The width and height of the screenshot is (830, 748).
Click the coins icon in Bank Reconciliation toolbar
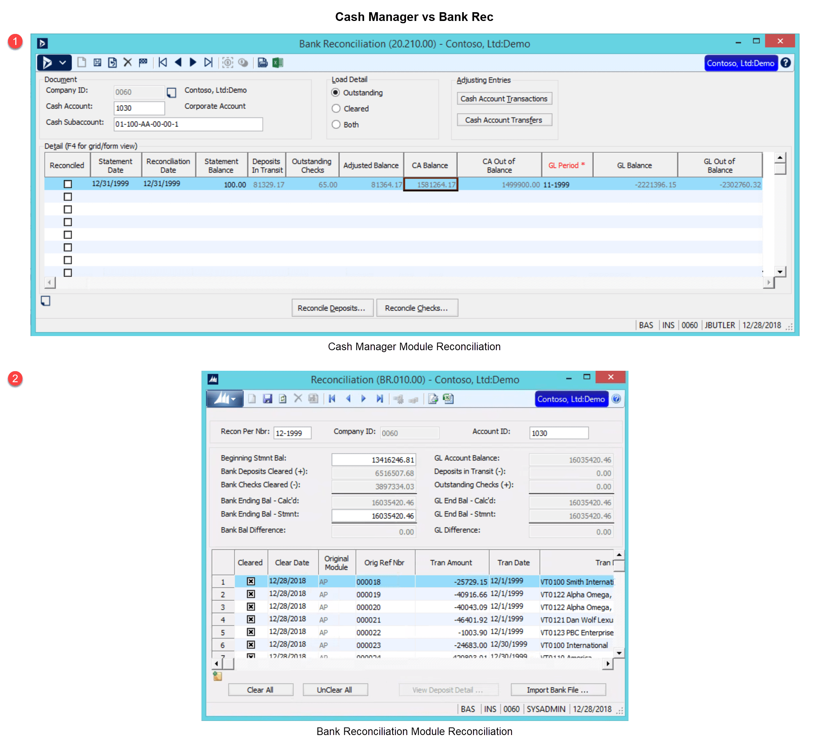tap(243, 62)
